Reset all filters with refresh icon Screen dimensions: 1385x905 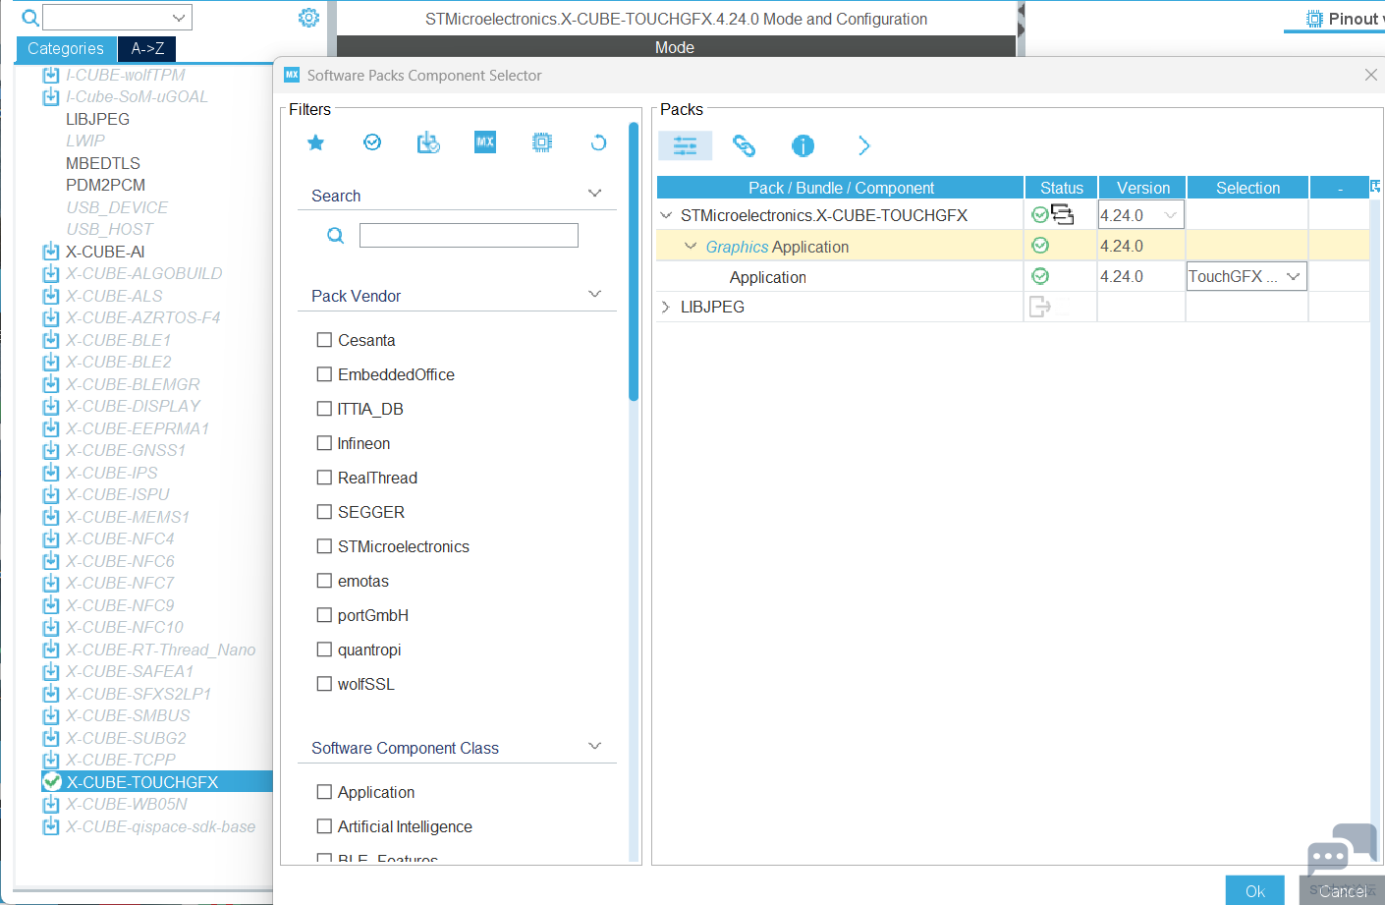tap(598, 143)
